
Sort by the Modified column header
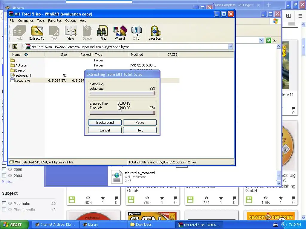tap(143, 55)
